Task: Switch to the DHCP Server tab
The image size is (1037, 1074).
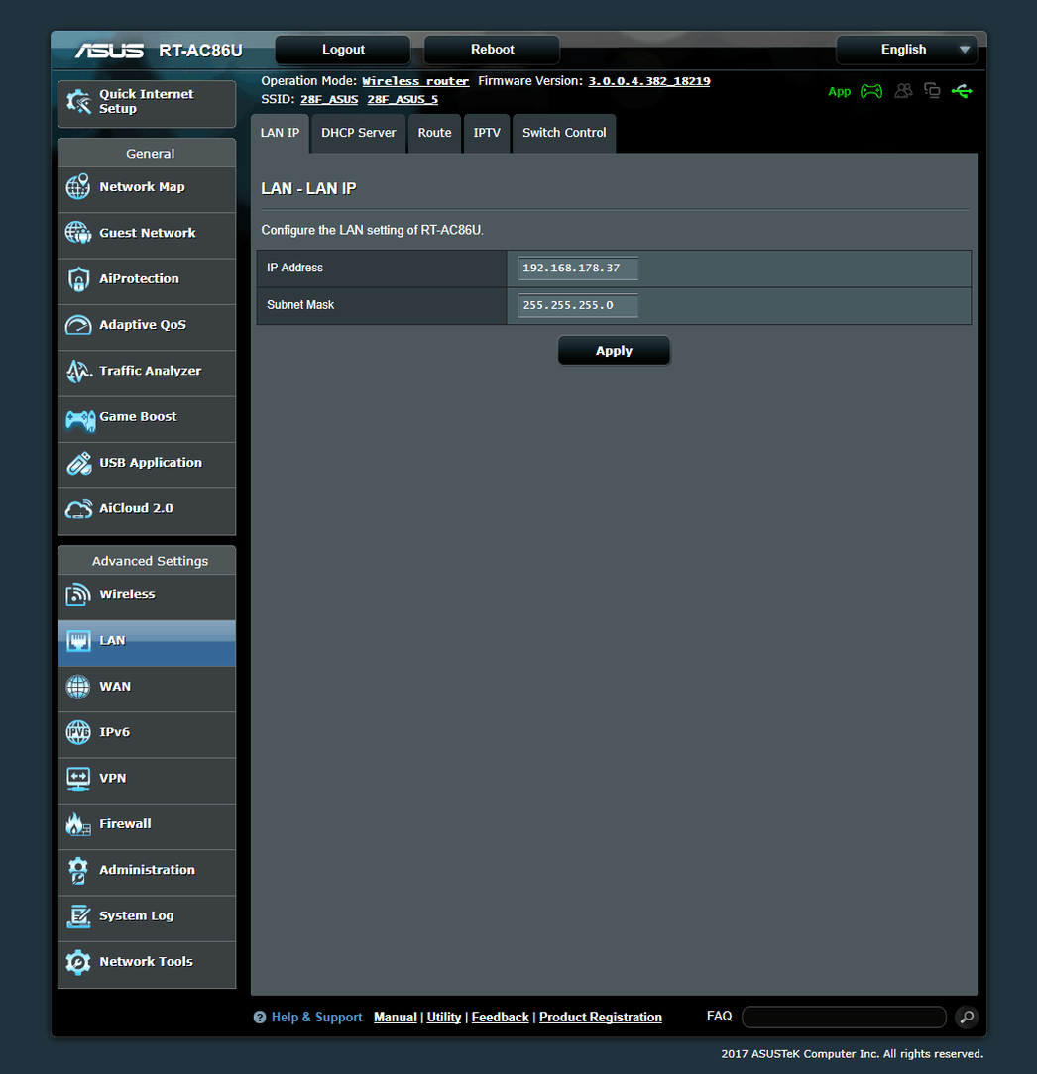Action: click(x=359, y=133)
